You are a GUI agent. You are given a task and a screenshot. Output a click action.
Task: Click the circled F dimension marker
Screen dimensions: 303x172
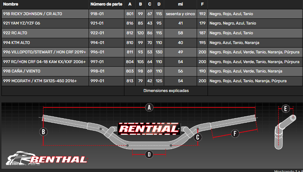click(235, 133)
